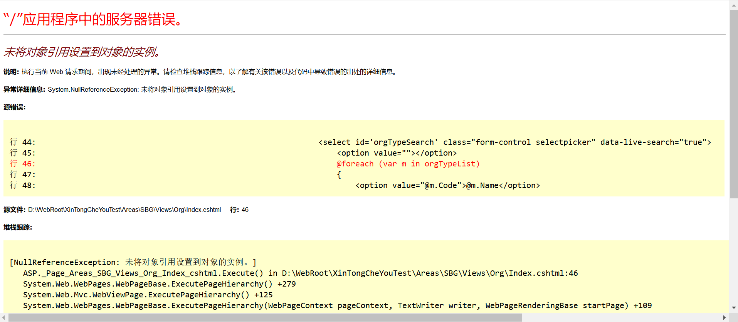Click the option value="@m.Code" code line
The height and width of the screenshot is (322, 738).
coord(447,186)
